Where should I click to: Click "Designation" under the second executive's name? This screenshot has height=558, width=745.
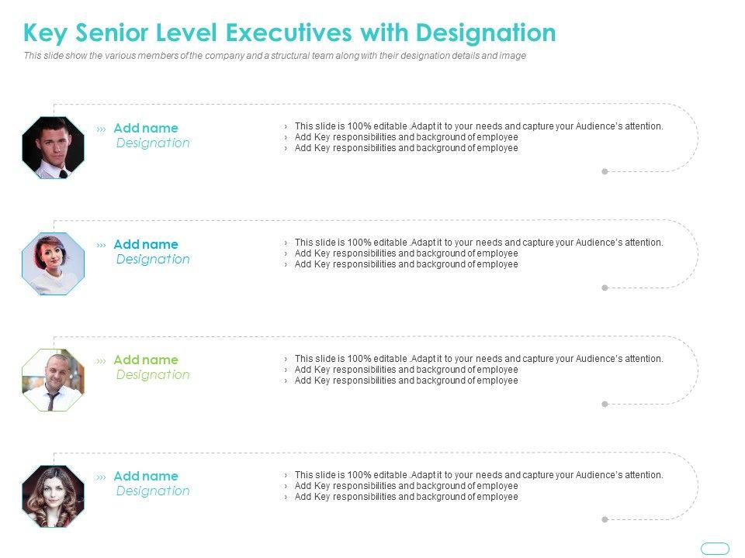pyautogui.click(x=153, y=259)
